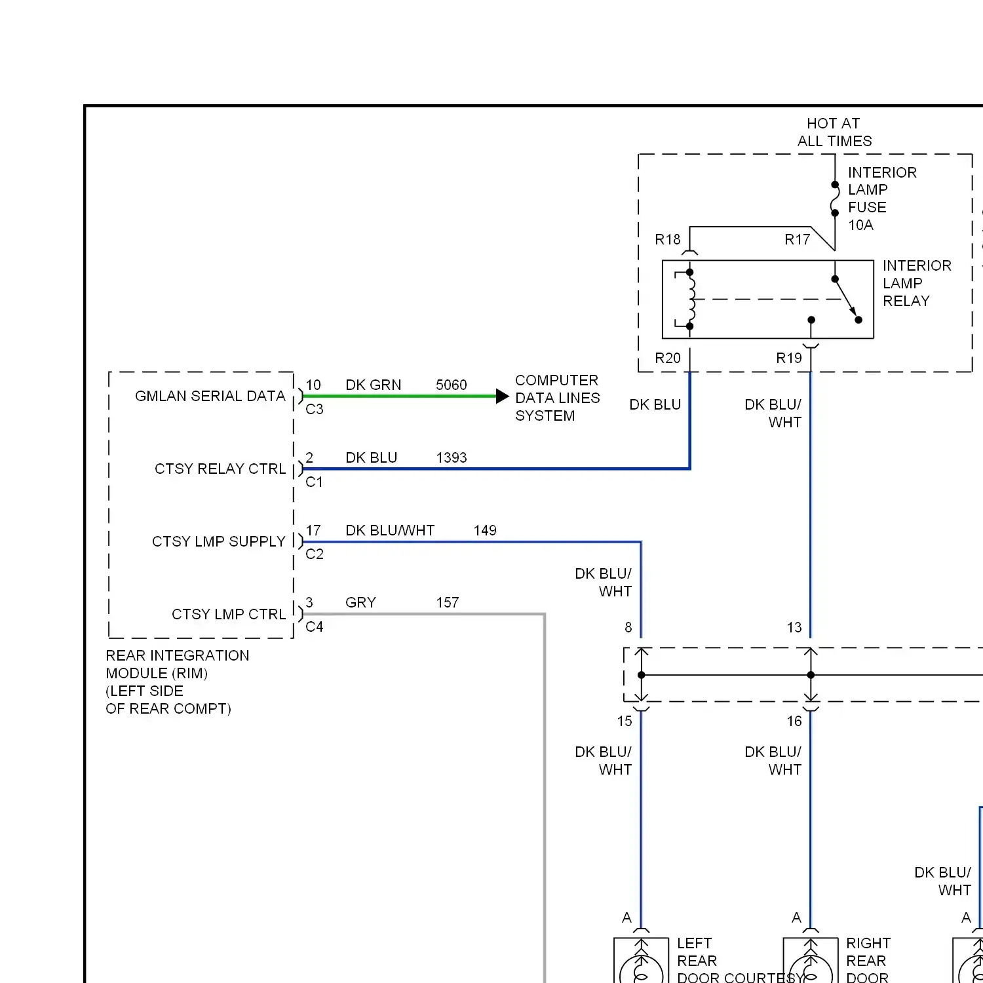Select the R17 terminal label
The image size is (983, 983).
798,240
